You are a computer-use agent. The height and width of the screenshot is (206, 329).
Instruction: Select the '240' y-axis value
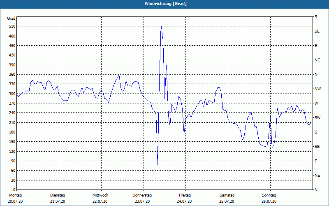click(x=12, y=113)
